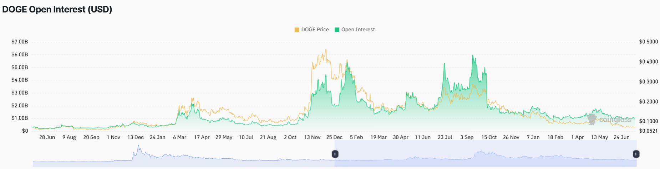Toggle the DOGE Price legend series
Screen dimensions: 660x169
[311, 30]
